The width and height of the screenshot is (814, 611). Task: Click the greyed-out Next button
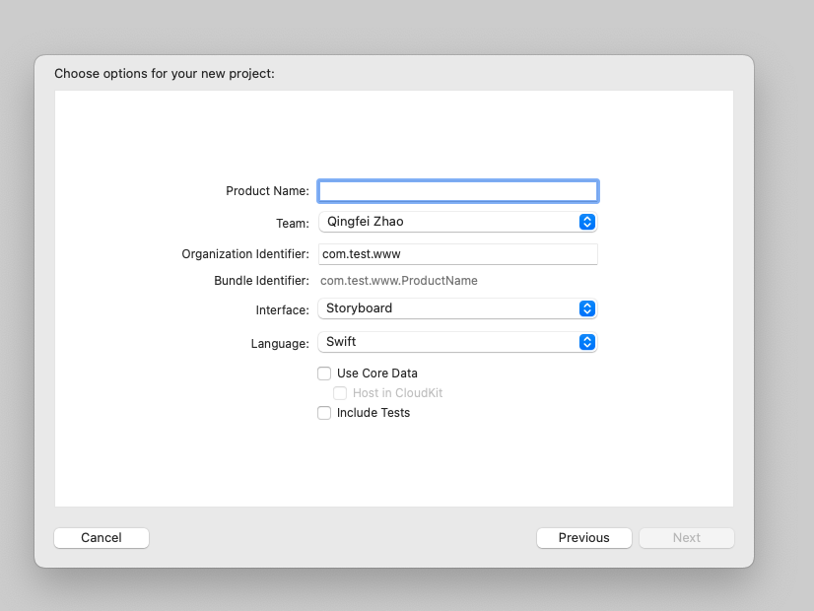(x=687, y=538)
